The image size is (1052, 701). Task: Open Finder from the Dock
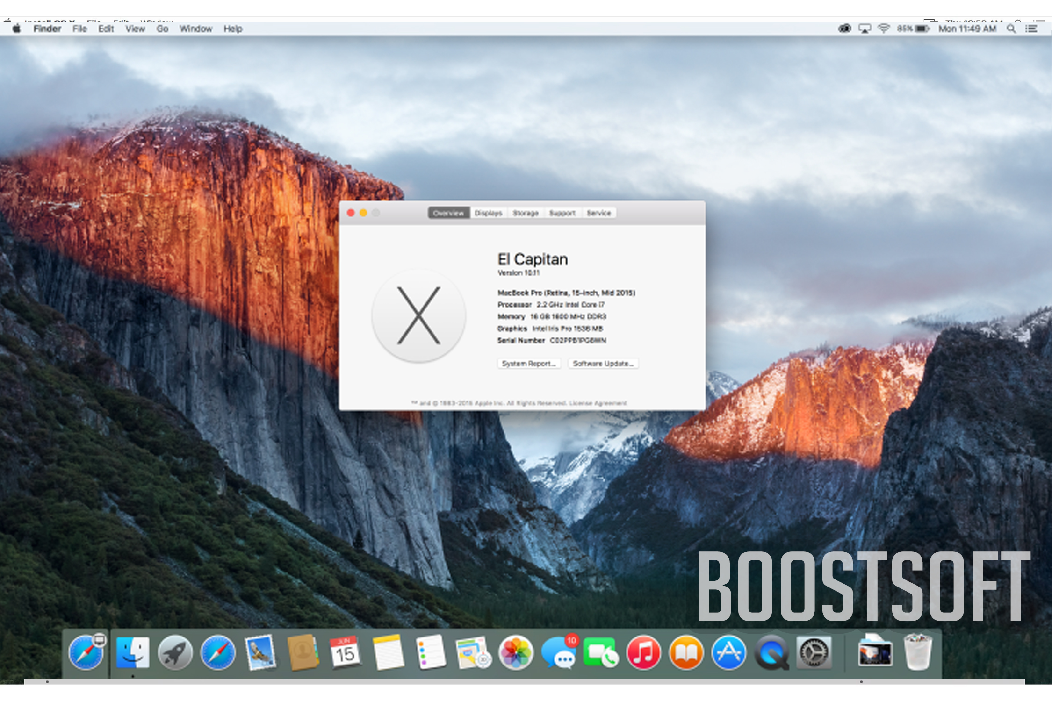133,653
